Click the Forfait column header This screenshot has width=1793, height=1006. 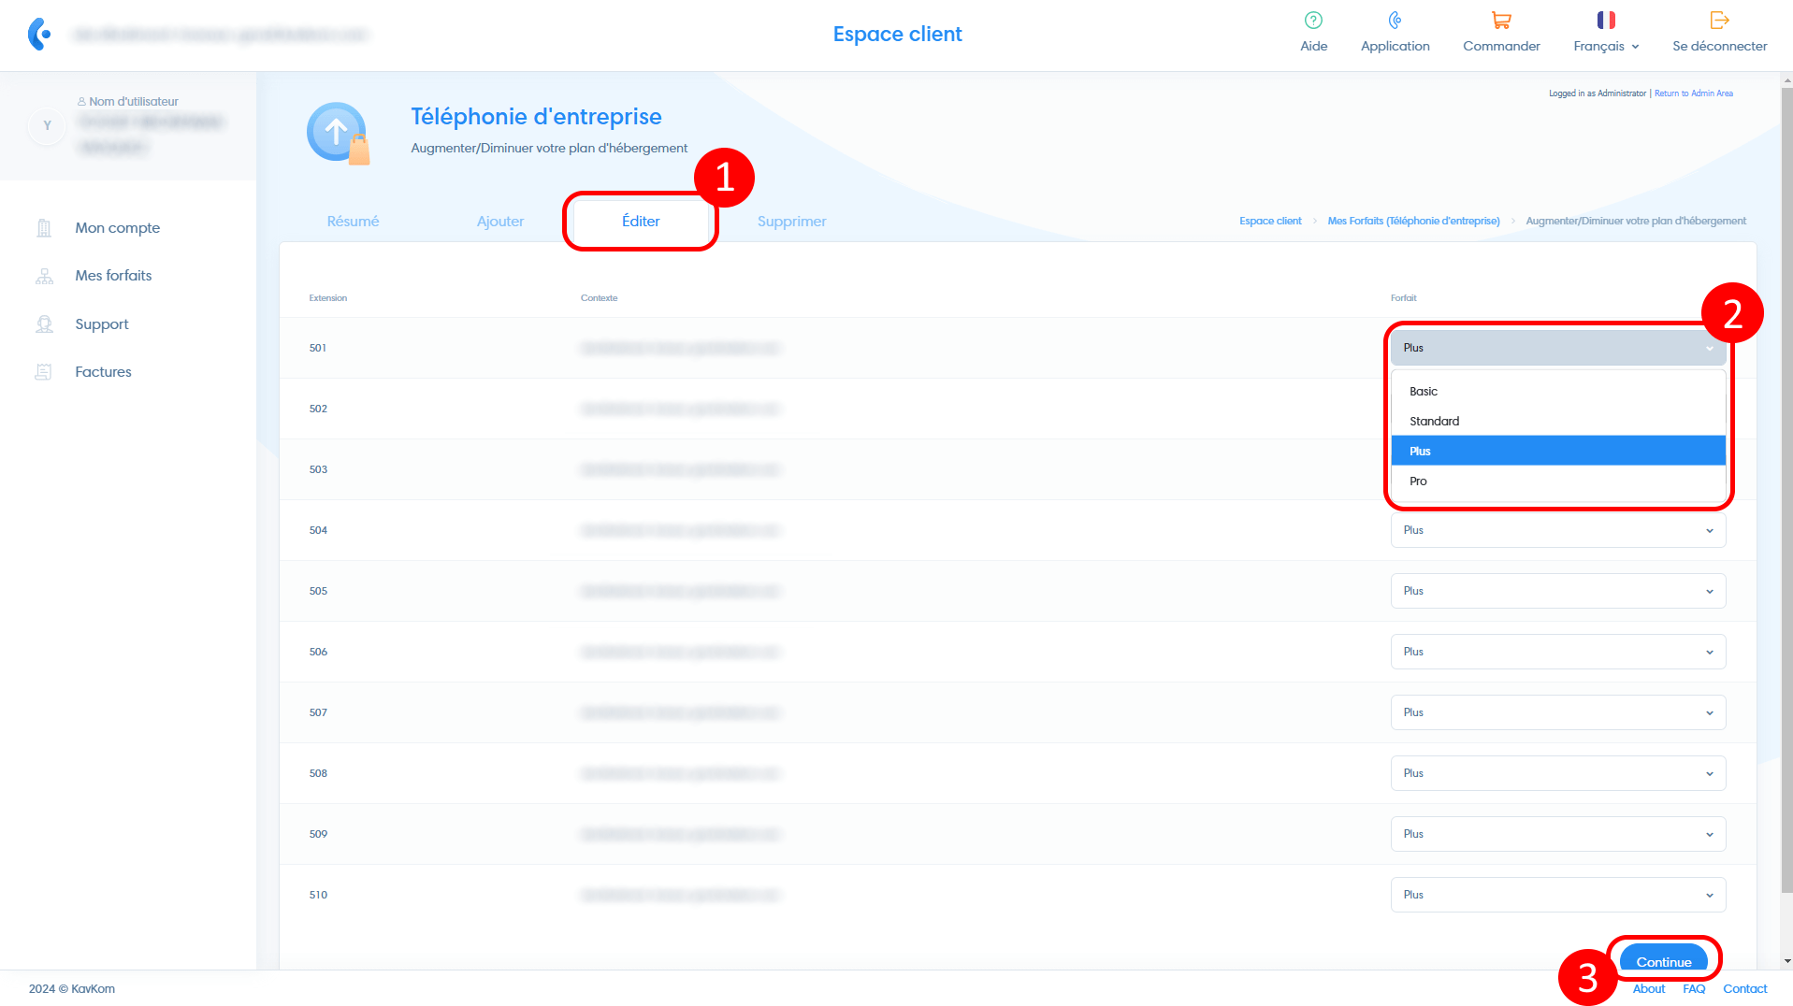[1403, 298]
